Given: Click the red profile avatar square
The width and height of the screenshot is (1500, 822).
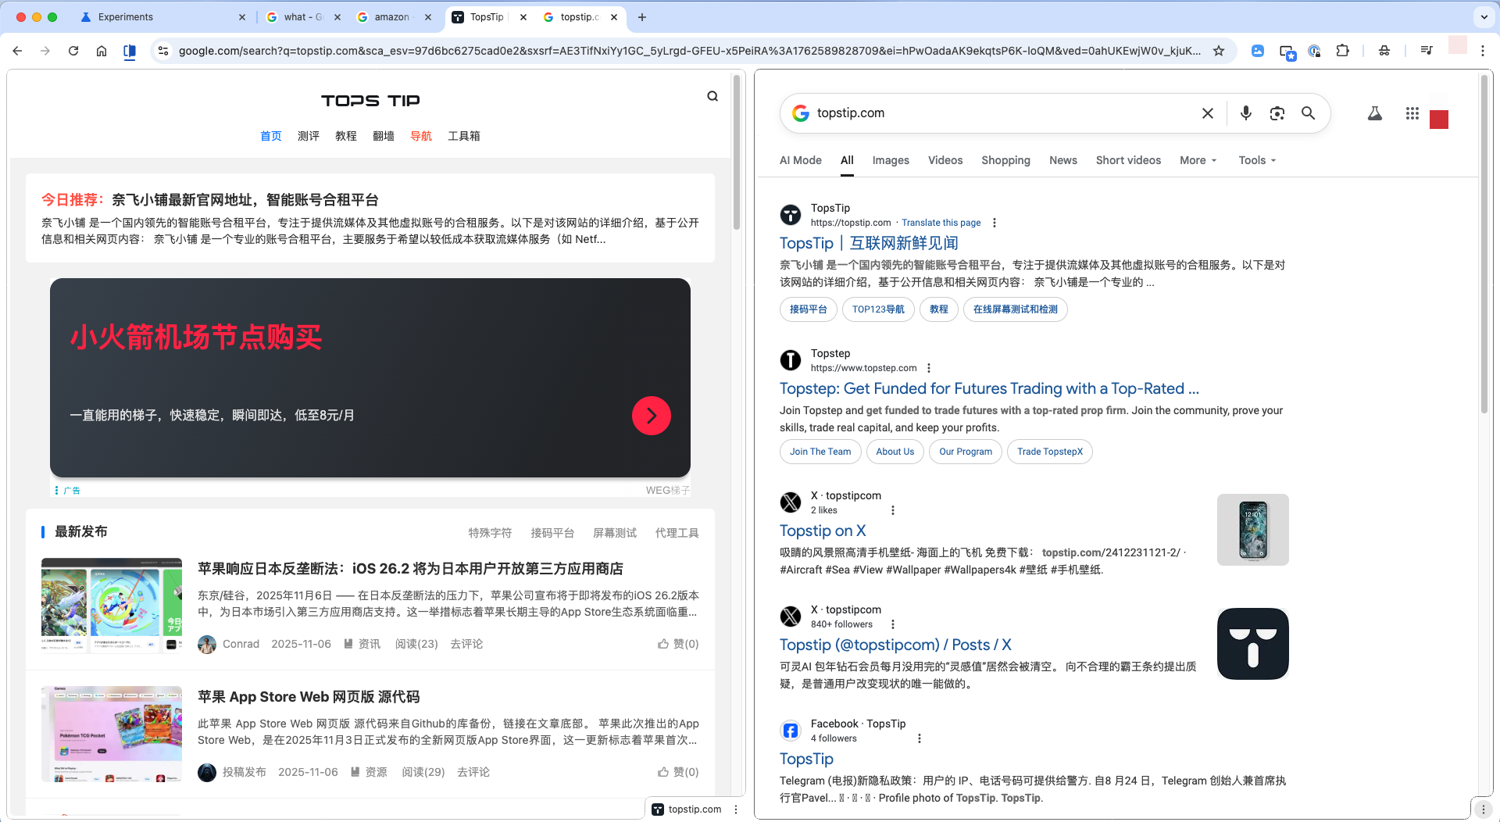Looking at the screenshot, I should pos(1439,120).
